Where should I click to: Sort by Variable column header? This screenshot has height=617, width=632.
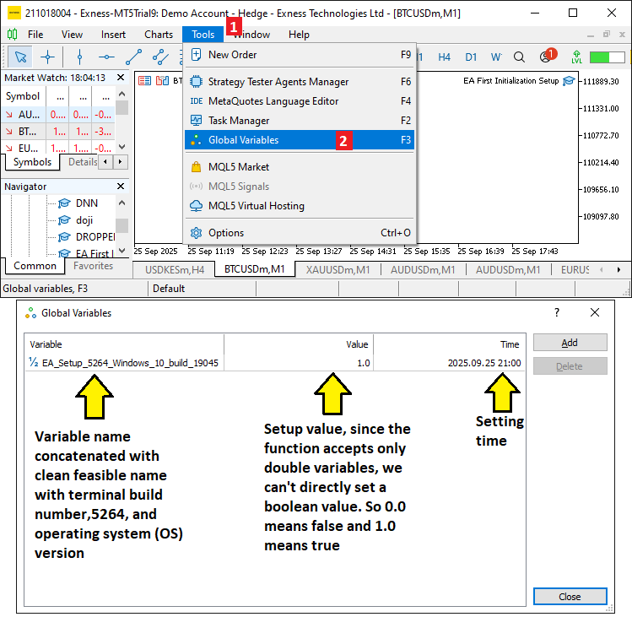pos(124,344)
